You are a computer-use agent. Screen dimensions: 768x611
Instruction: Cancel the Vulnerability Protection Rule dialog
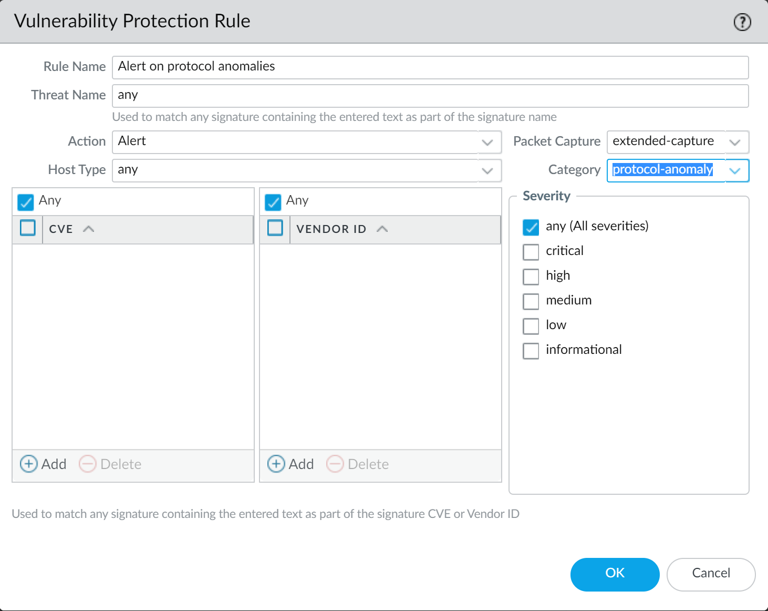(x=711, y=574)
